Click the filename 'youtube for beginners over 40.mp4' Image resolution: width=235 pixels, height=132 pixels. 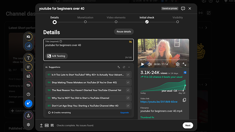coord(161,111)
